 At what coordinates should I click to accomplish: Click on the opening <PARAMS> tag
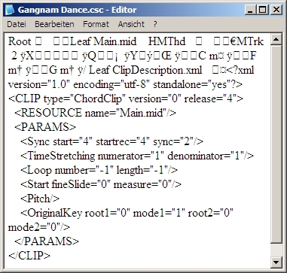click(x=45, y=127)
